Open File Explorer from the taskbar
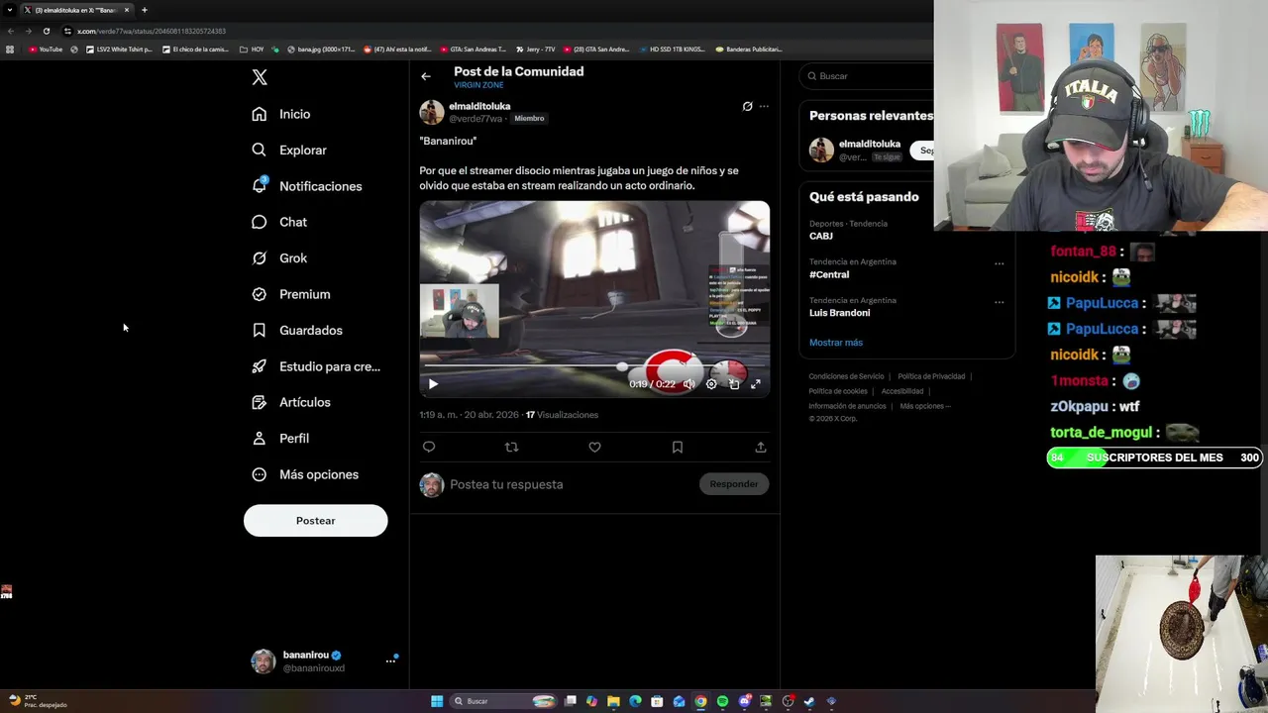The width and height of the screenshot is (1268, 713). tap(613, 701)
